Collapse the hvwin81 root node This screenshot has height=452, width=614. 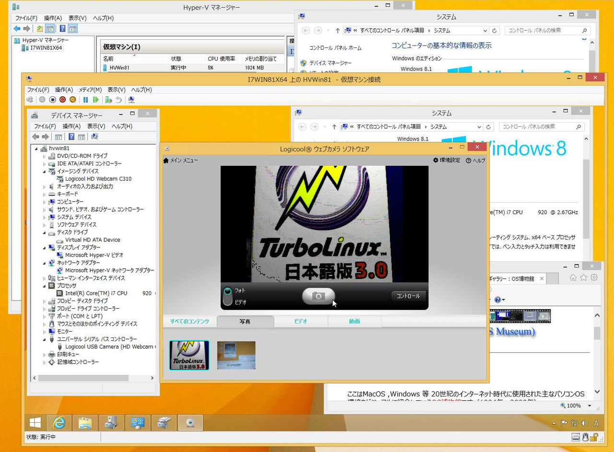tap(37, 149)
